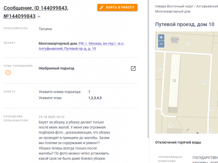Zoom in the map with the plus button
218x163 pixels.
coord(161,38)
